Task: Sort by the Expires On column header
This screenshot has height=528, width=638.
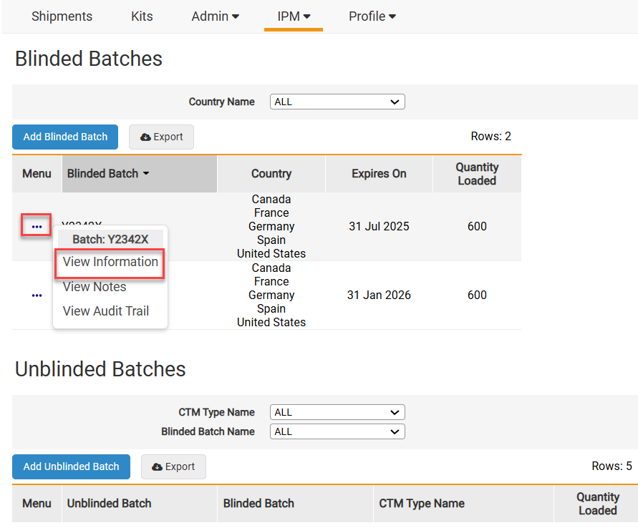Action: [379, 174]
